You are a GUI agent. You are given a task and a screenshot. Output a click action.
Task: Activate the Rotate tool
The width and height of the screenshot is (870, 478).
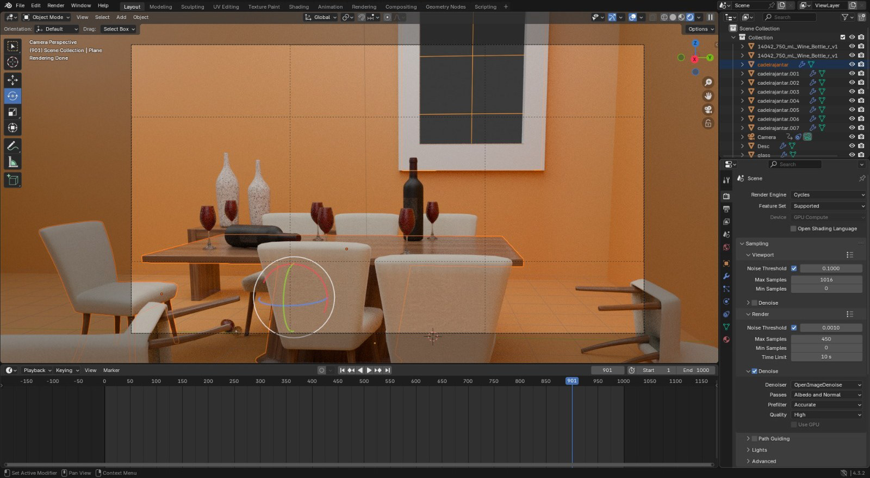(x=13, y=96)
